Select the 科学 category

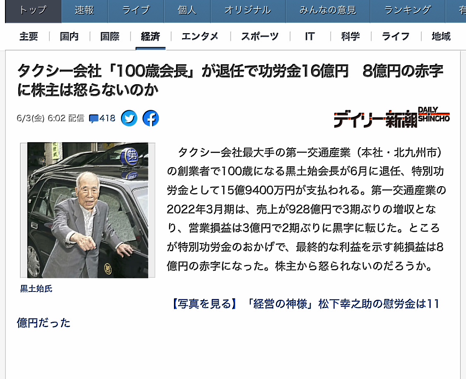point(350,36)
